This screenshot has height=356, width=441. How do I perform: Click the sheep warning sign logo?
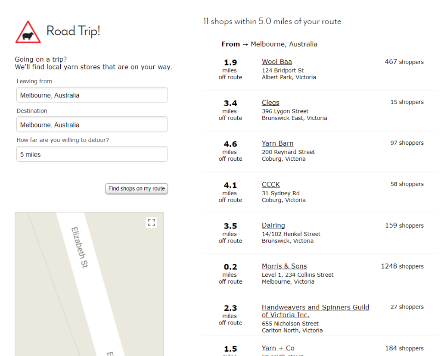(x=28, y=32)
